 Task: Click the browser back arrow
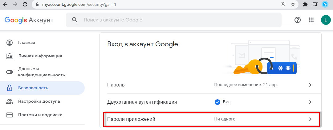coord(5,5)
